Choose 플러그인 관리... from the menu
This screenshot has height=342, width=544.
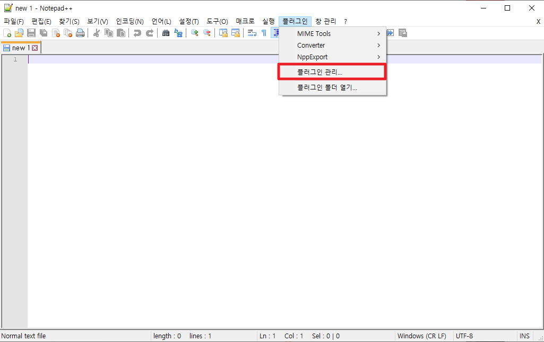332,72
